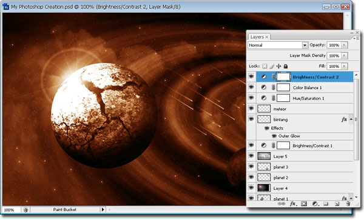The image size is (364, 220).
Task: Click adjustment icon of Brightness/Contrast 2 layer
Action: [x=264, y=77]
